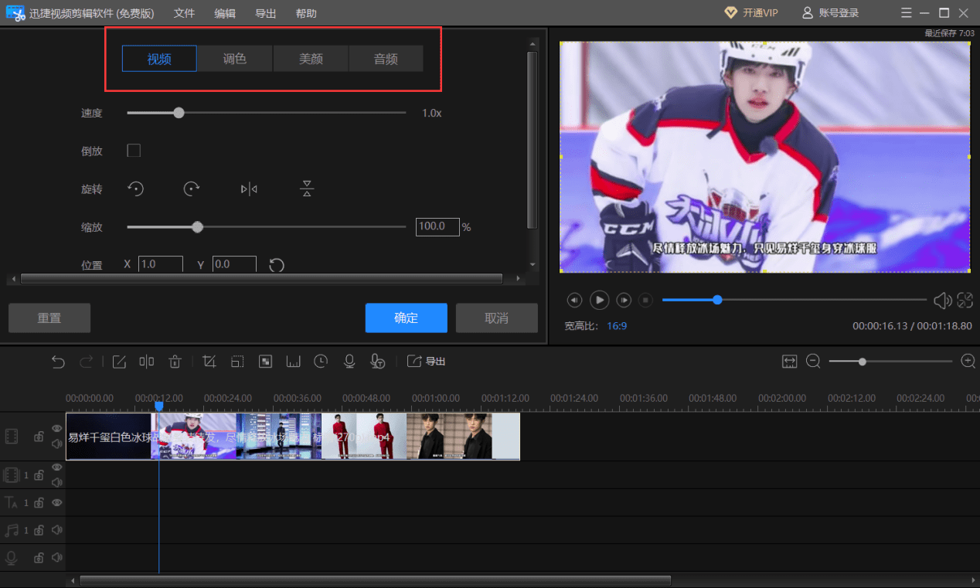Open the duration clock icon tool
The height and width of the screenshot is (588, 980).
click(x=321, y=362)
